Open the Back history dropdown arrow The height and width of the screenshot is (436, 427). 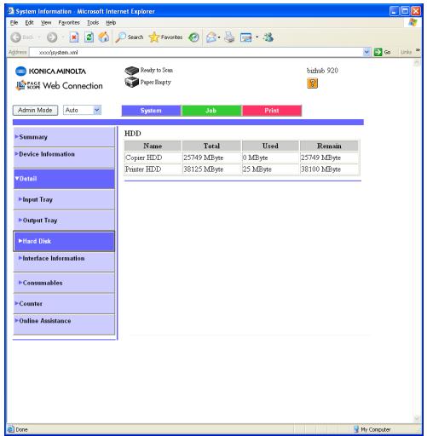[x=39, y=37]
